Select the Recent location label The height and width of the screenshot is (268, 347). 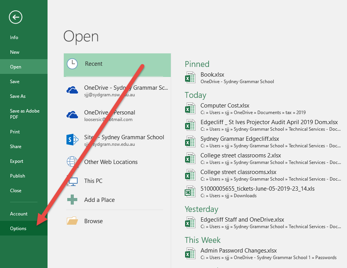pyautogui.click(x=94, y=64)
